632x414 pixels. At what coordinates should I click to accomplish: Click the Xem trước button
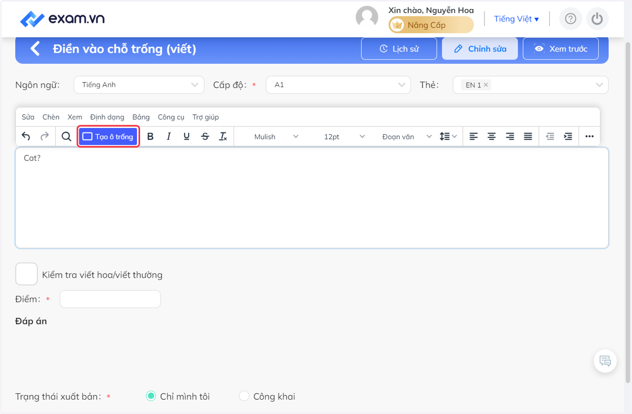(x=560, y=49)
